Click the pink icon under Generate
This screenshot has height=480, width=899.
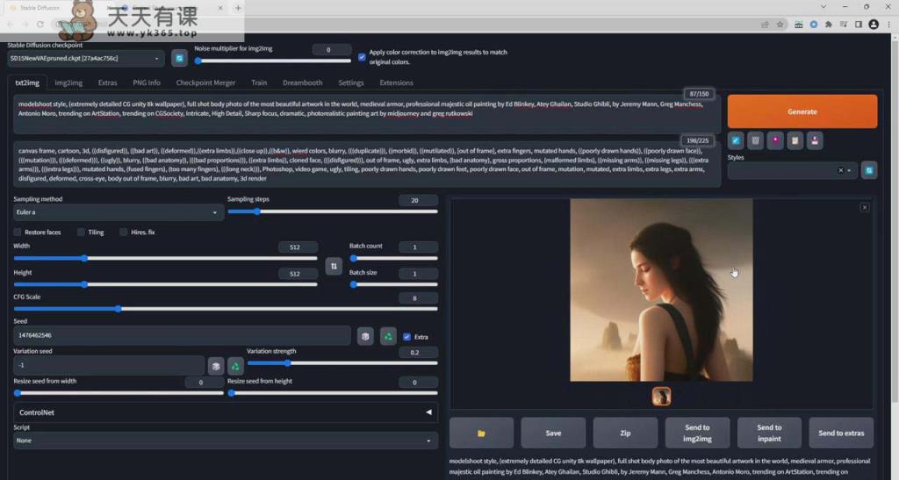775,140
